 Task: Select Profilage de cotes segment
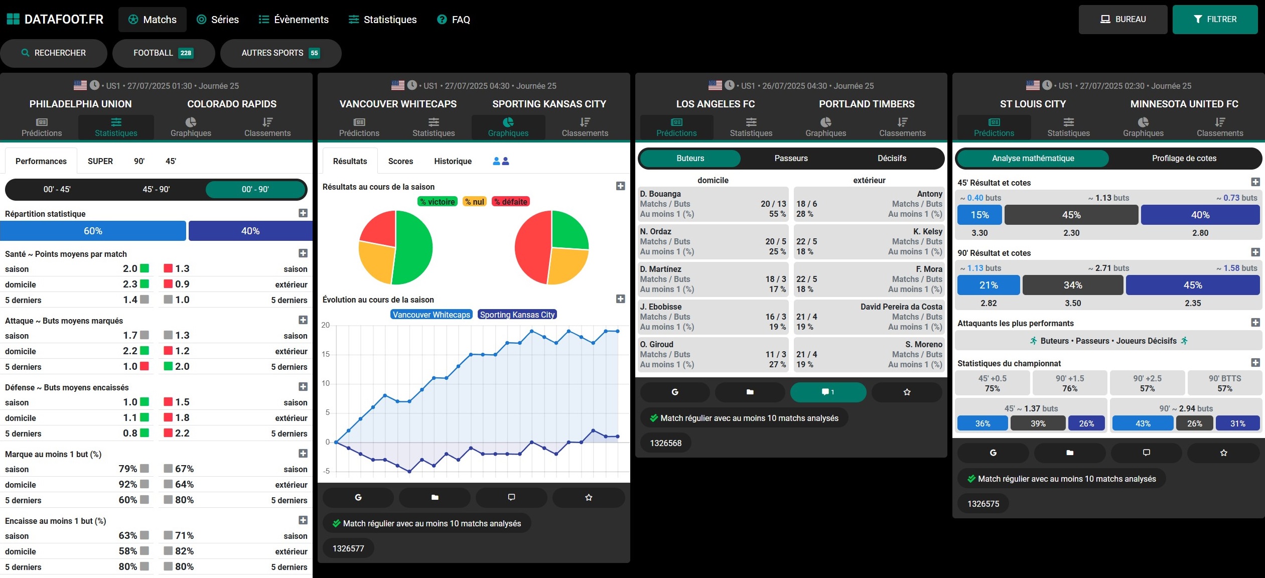[x=1184, y=158]
